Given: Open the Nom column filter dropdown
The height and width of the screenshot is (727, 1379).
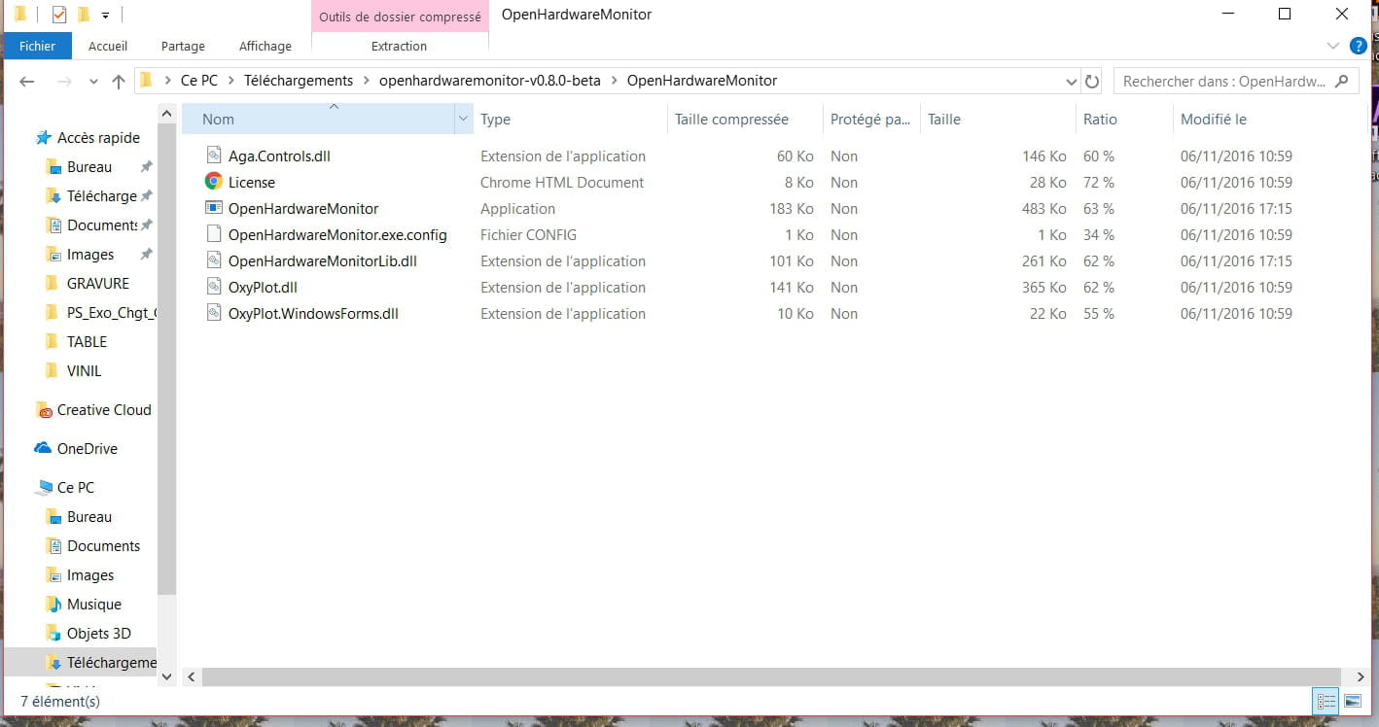Looking at the screenshot, I should point(463,120).
